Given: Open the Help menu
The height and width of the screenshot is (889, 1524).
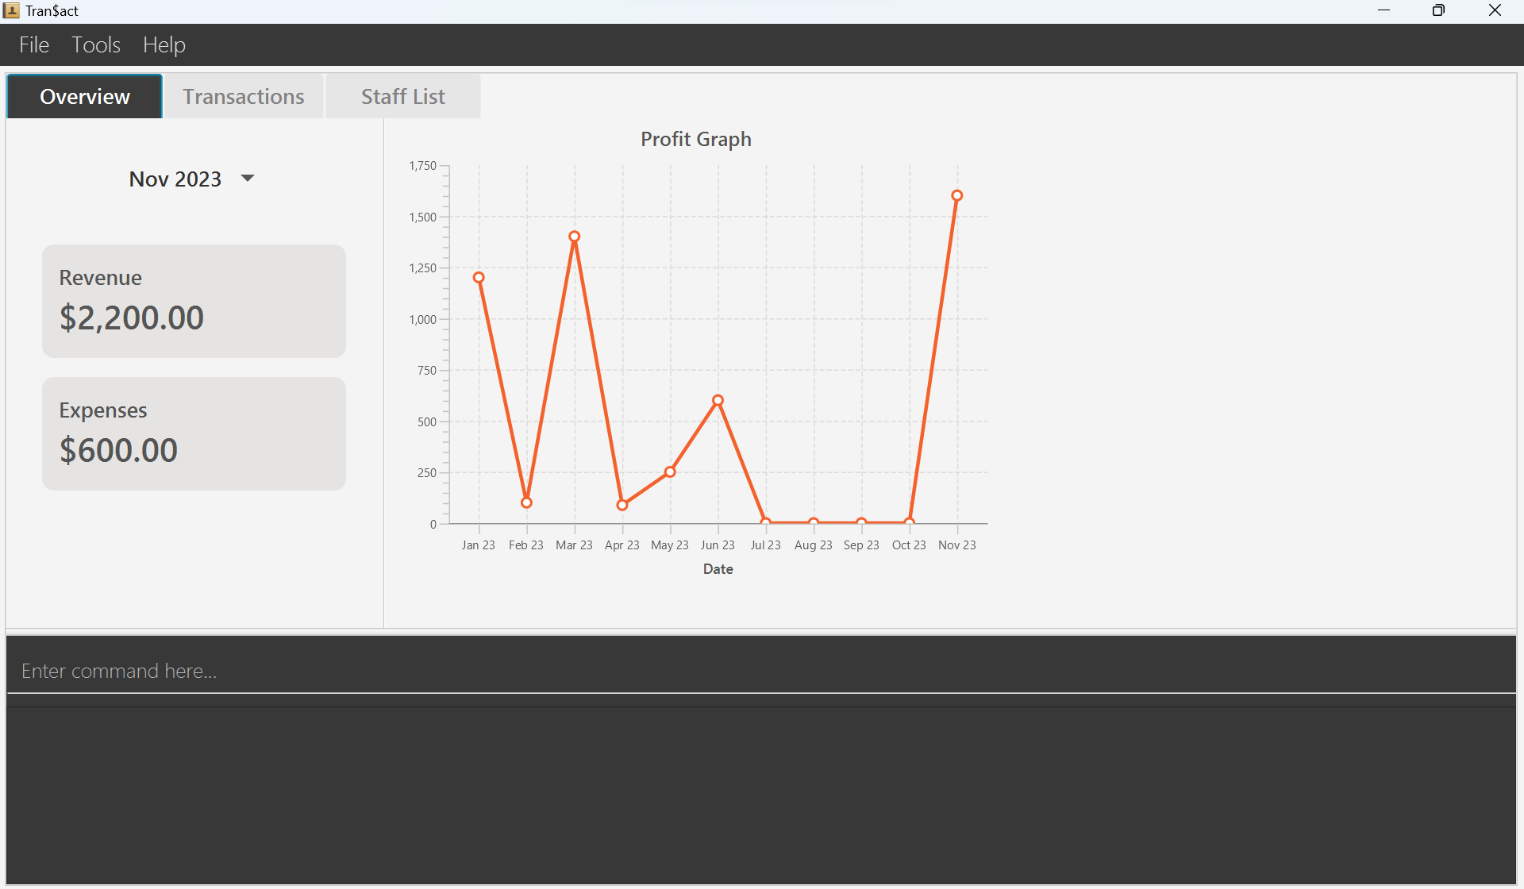Looking at the screenshot, I should click(x=164, y=45).
